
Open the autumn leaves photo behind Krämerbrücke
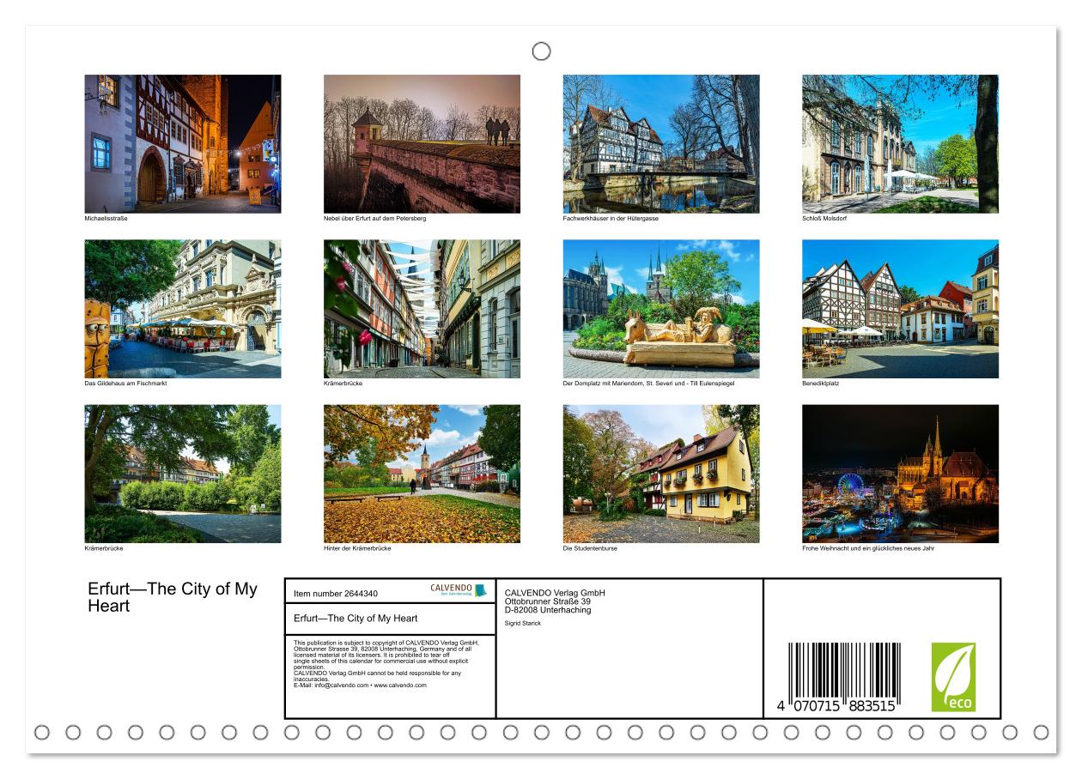[422, 474]
